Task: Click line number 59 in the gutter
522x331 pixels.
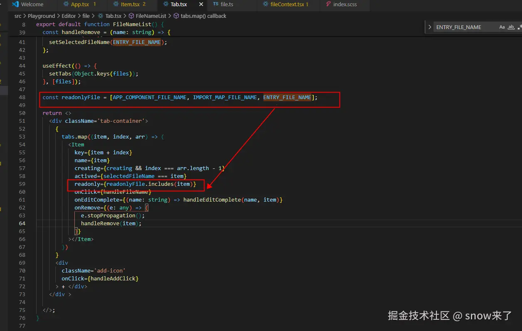Action: click(22, 184)
